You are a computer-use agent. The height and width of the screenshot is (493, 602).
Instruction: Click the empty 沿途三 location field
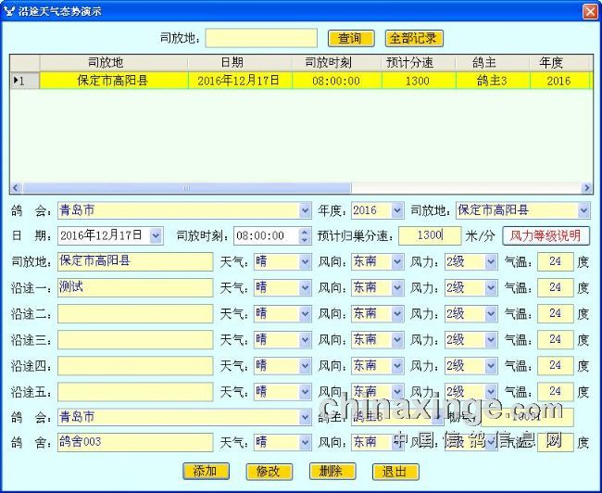(135, 340)
